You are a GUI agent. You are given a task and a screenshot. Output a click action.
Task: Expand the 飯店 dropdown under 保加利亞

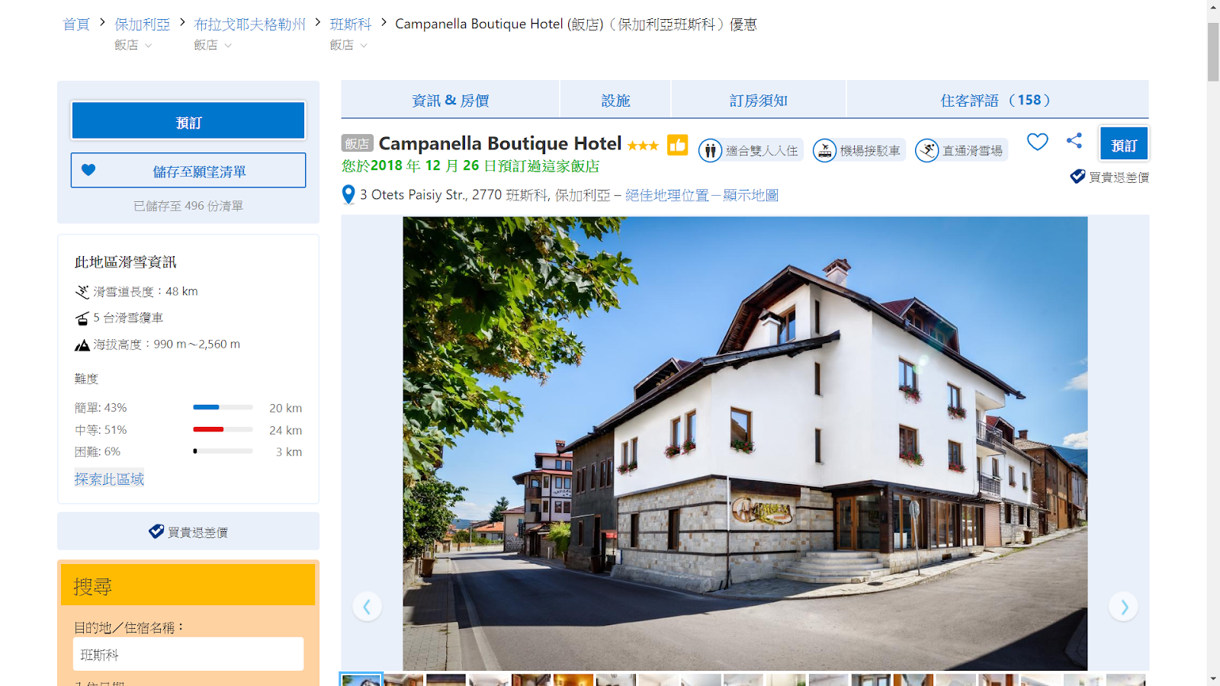[x=133, y=45]
